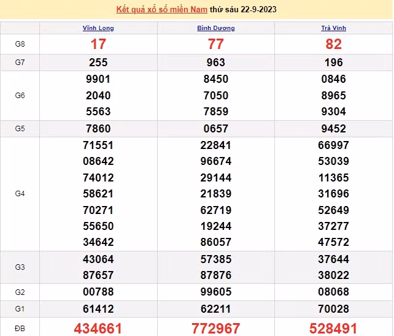Select the special prize 772967

click(215, 329)
